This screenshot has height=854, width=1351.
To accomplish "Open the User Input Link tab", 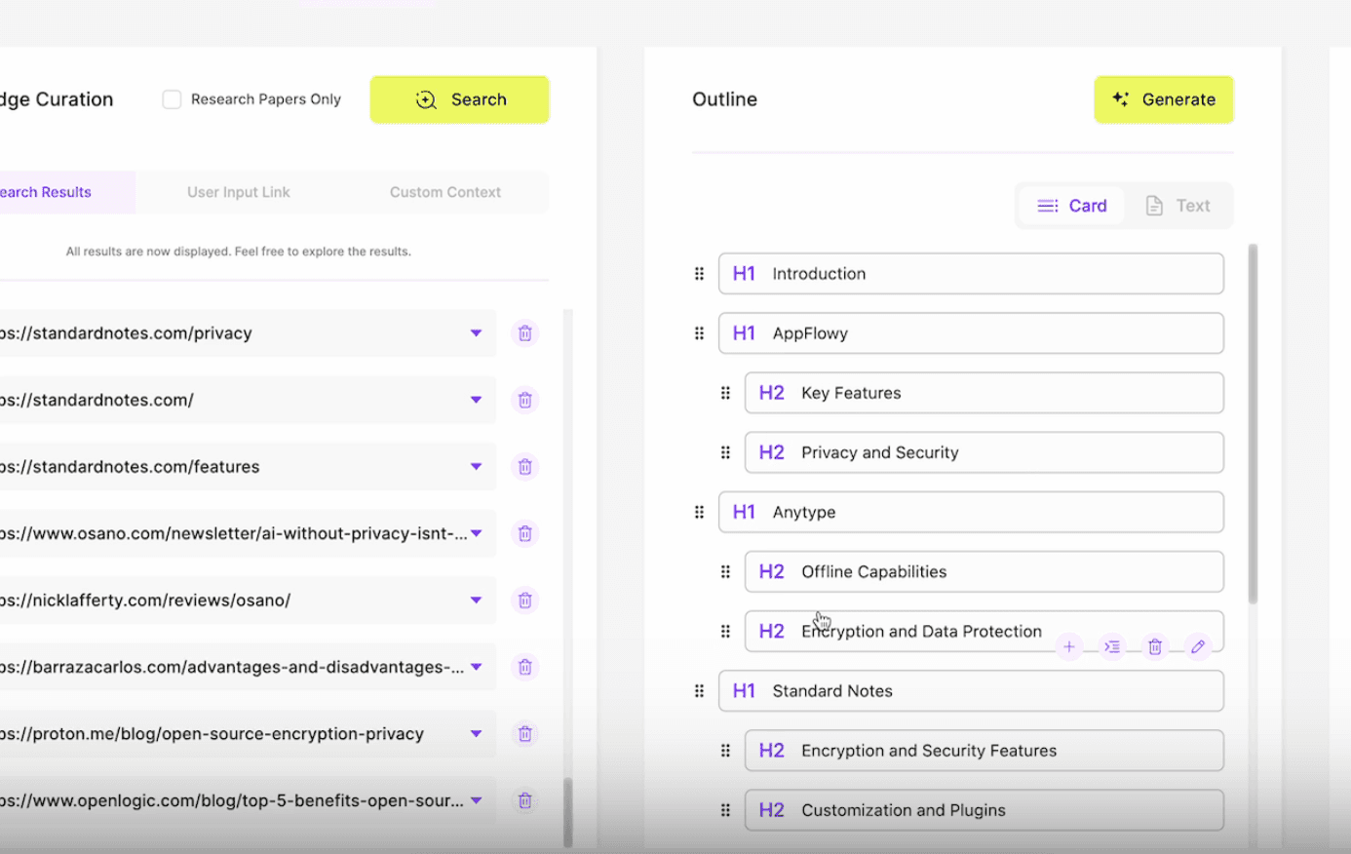I will (x=239, y=192).
